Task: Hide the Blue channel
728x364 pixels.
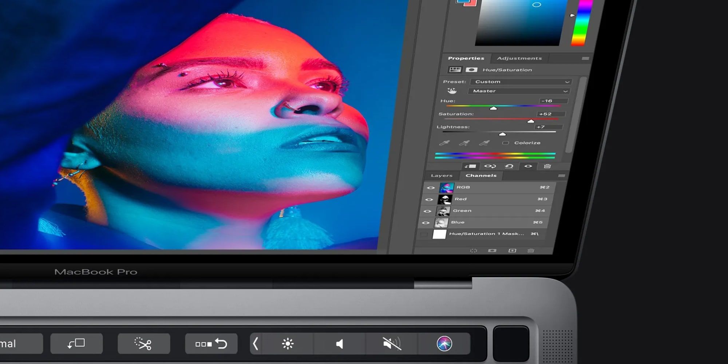Action: coord(426,223)
